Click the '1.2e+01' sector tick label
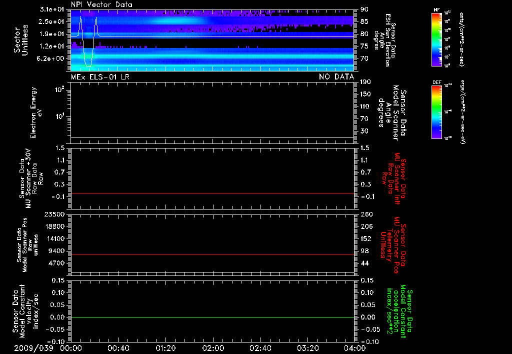512x354 pixels. coord(52,46)
